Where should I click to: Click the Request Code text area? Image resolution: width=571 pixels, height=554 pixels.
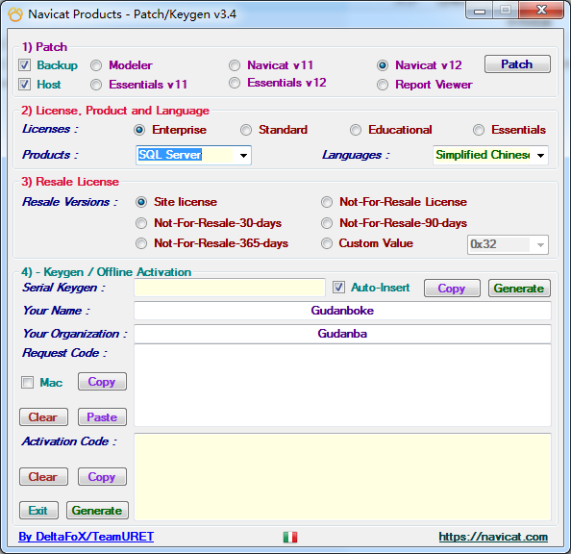pos(342,386)
